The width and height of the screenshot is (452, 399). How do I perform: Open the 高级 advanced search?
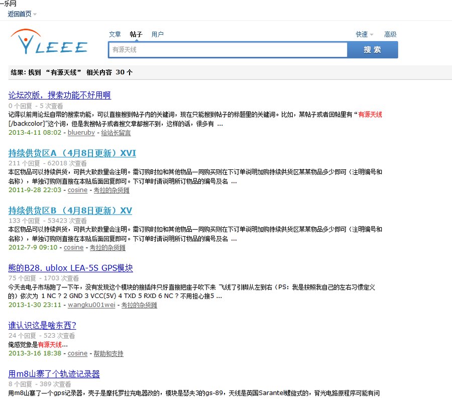pyautogui.click(x=391, y=34)
